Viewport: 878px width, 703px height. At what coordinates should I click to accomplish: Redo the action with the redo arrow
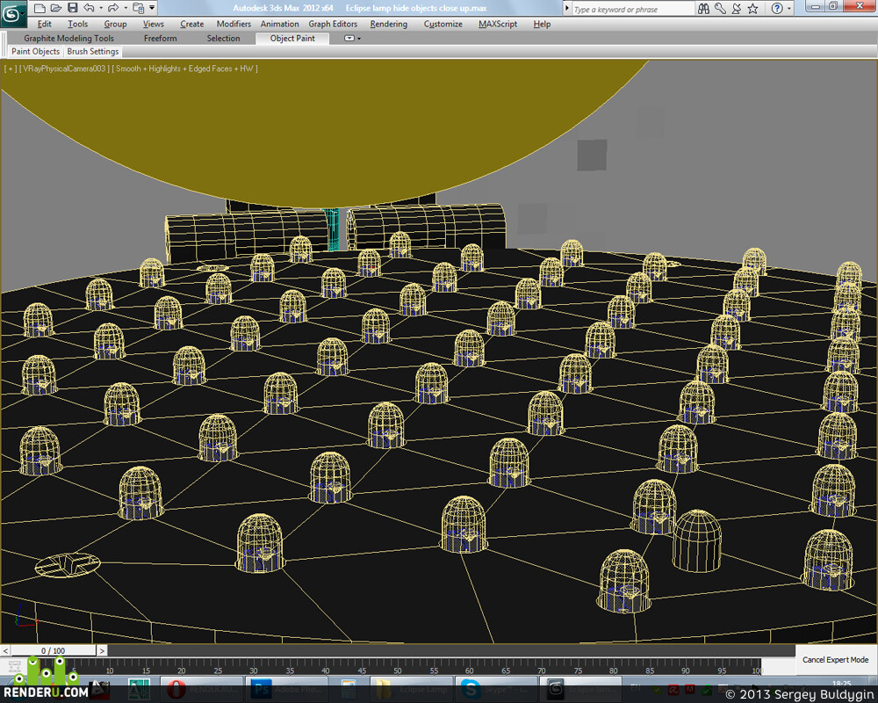(x=112, y=8)
